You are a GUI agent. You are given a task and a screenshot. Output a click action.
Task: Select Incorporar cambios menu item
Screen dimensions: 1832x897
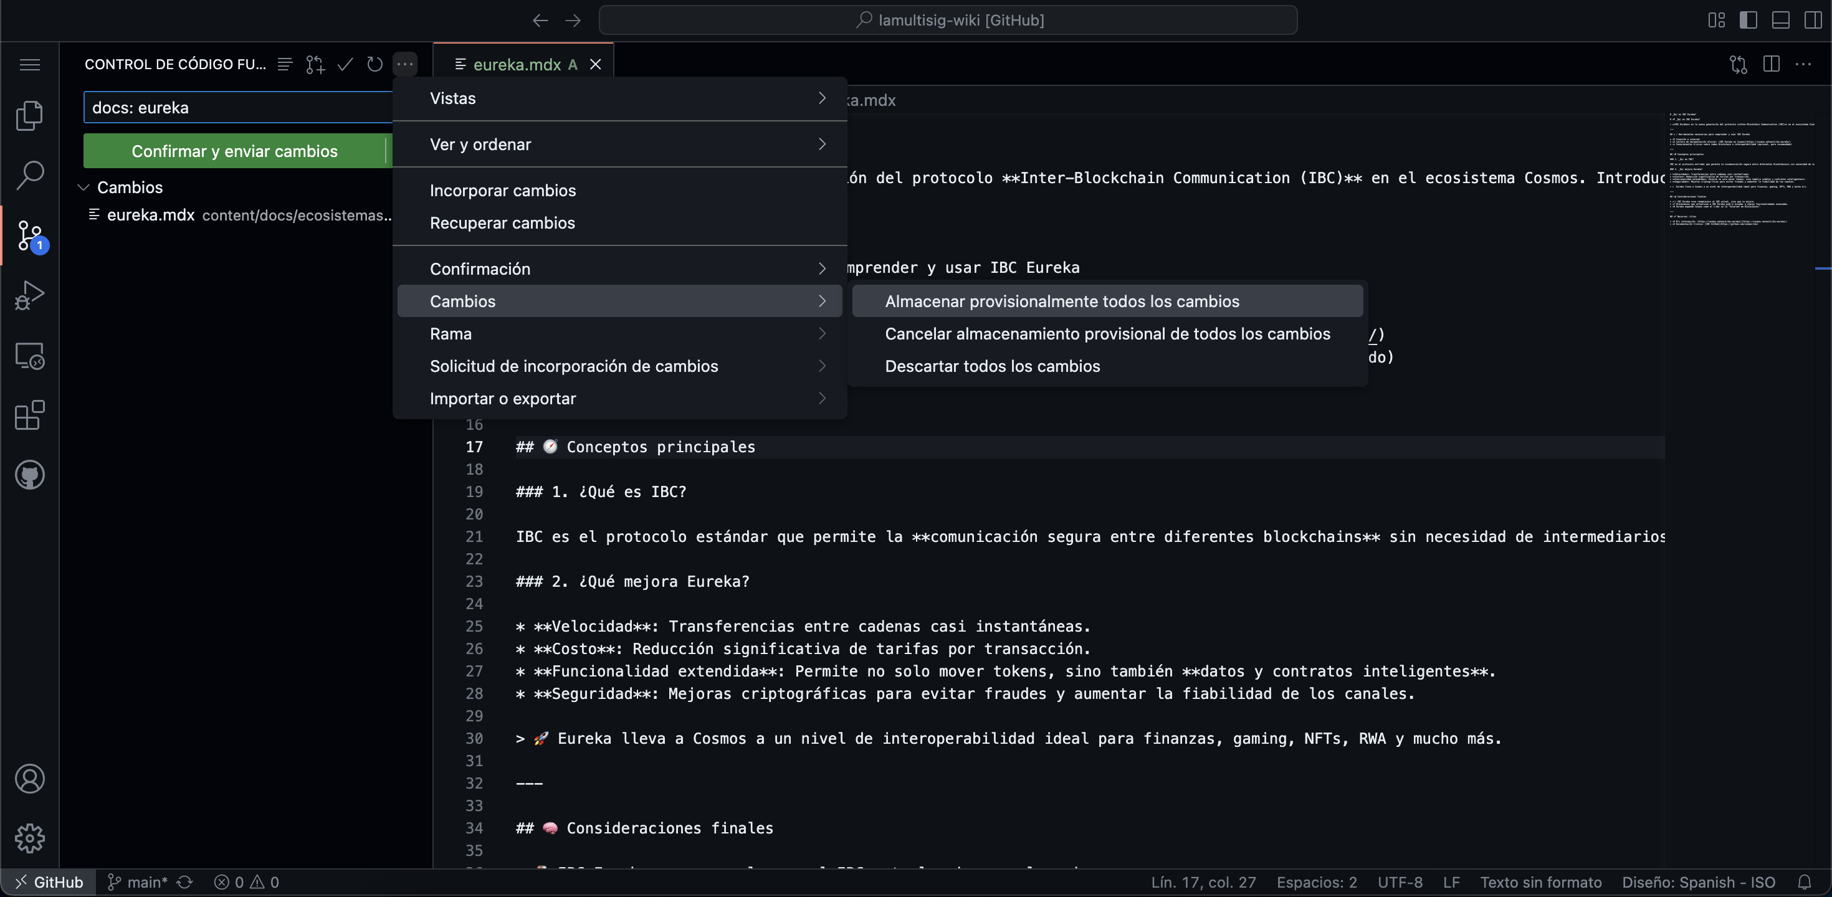pos(619,191)
